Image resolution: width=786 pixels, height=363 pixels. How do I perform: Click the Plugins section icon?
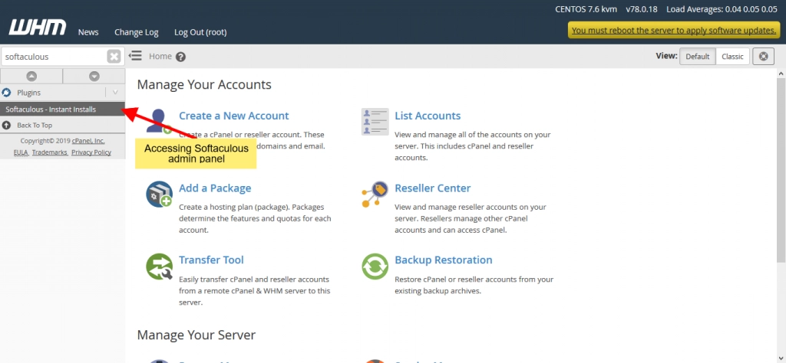6,93
